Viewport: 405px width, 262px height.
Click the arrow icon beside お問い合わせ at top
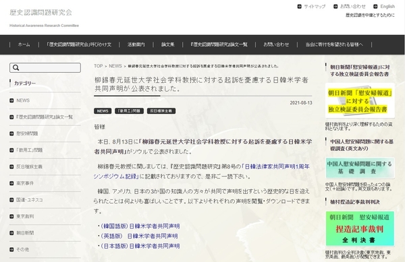tap(335, 7)
